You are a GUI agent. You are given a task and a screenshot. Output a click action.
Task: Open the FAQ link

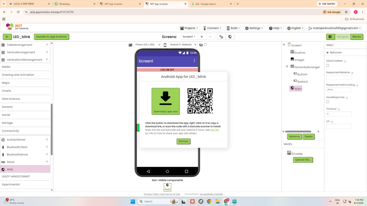click(215, 130)
